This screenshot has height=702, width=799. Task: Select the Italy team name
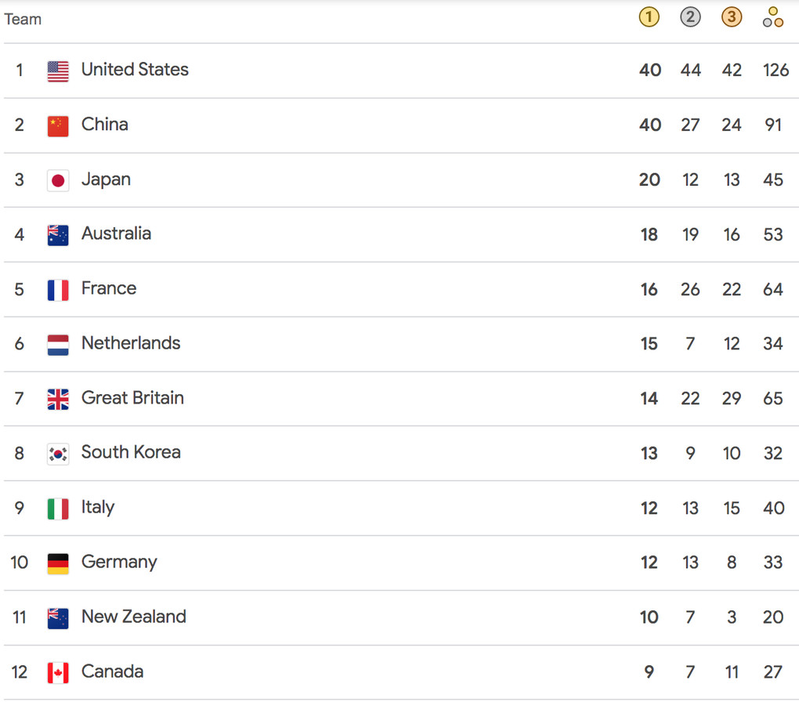98,508
